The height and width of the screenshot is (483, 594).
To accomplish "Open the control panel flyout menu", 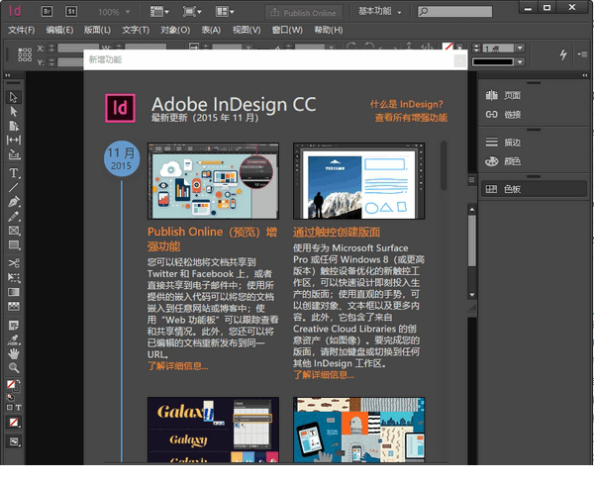I will click(582, 54).
